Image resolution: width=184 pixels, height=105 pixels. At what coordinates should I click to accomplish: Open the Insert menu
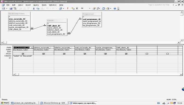click(x=28, y=5)
